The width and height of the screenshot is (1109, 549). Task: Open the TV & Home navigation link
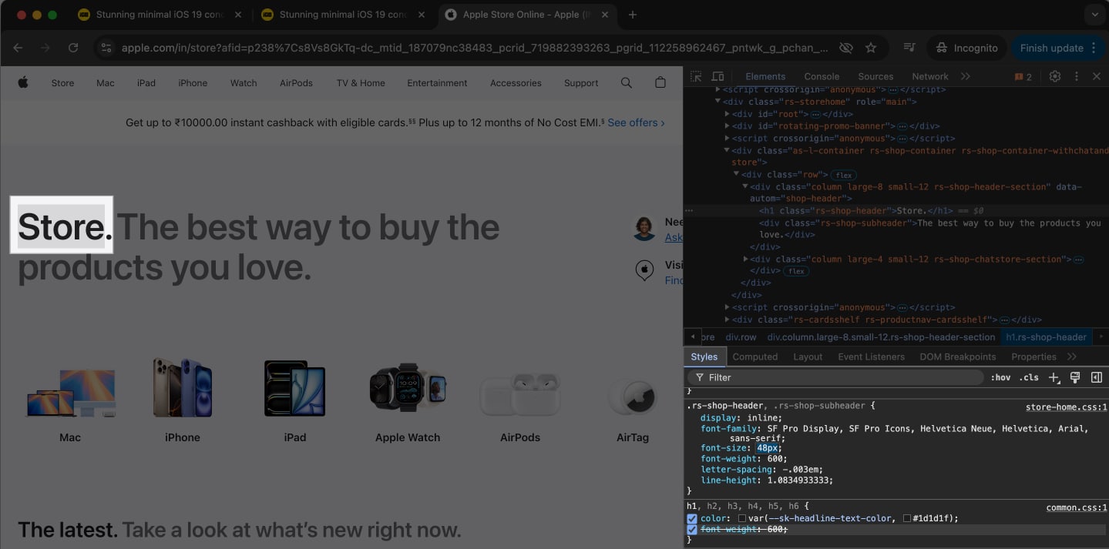361,82
